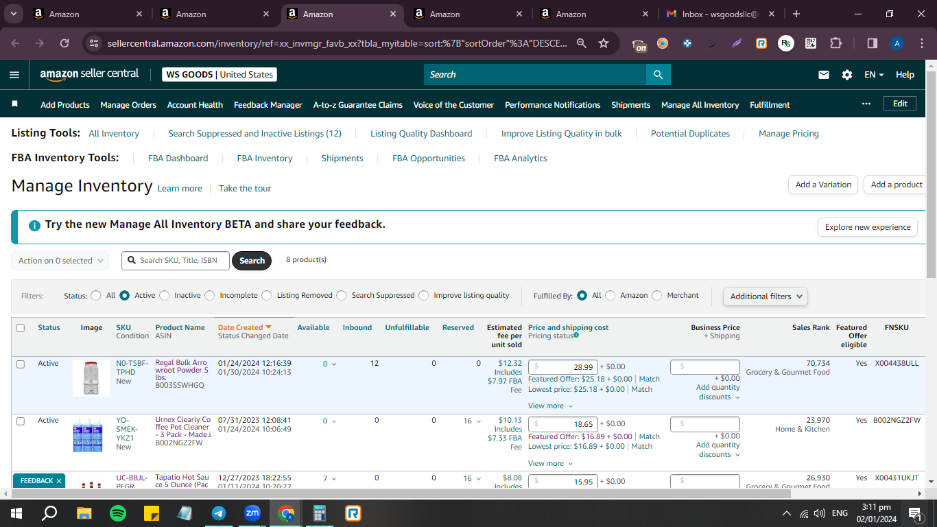Select the Incomplete status radio button
Screen dimensions: 937x527
209,296
